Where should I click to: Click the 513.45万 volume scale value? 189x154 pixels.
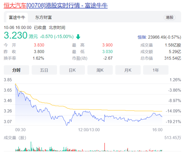(173, 138)
